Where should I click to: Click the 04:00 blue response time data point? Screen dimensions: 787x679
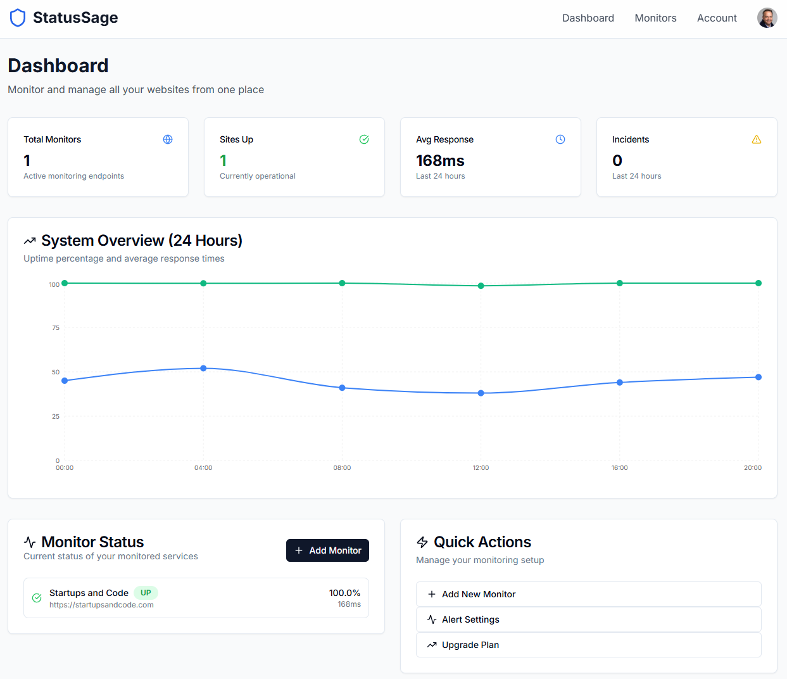tap(203, 368)
